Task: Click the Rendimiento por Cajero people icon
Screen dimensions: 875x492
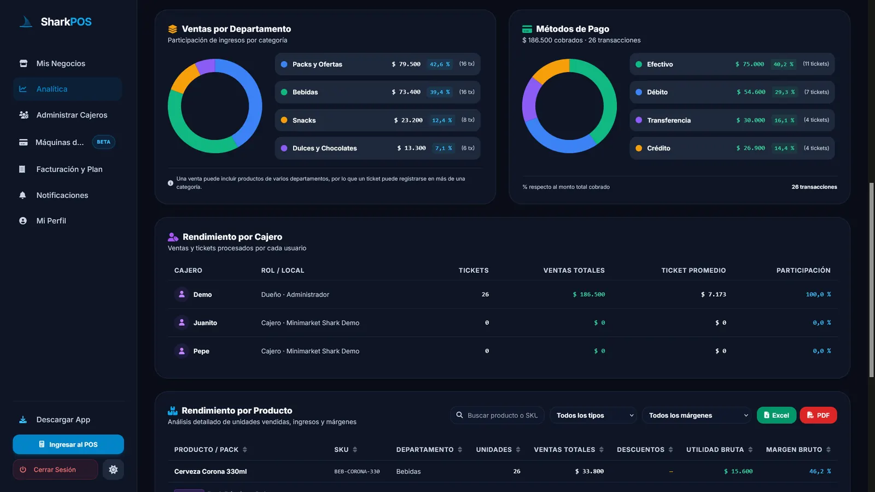Action: point(173,237)
